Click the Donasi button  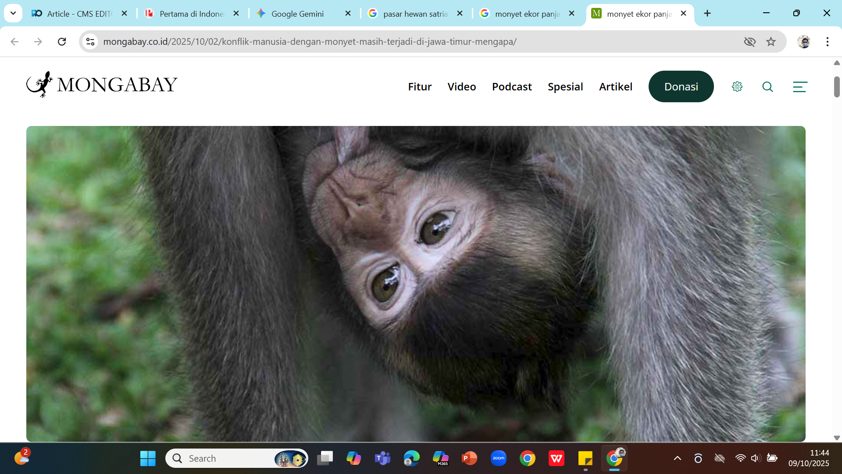(x=681, y=86)
